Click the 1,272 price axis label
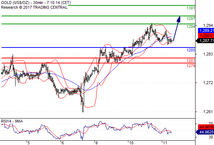 (208, 83)
